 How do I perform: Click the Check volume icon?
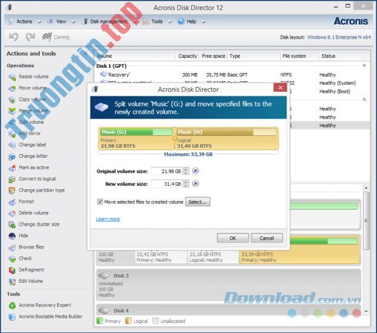12,259
